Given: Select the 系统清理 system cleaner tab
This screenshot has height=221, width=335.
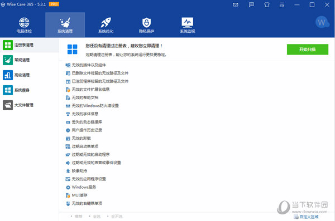Looking at the screenshot, I should (65, 25).
